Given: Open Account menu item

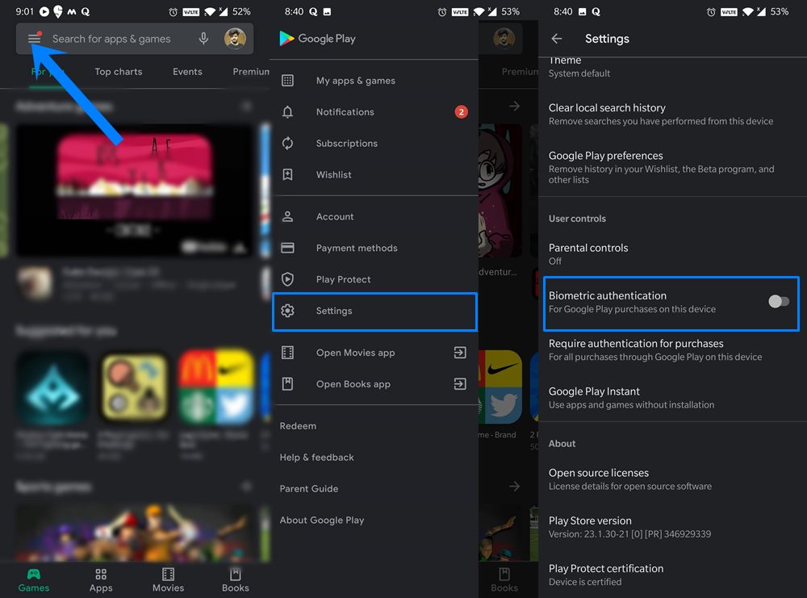Looking at the screenshot, I should tap(375, 216).
